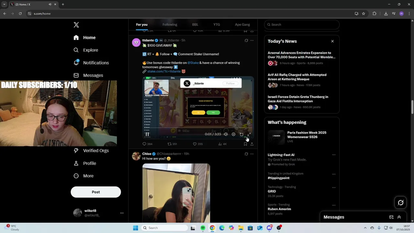Open the @Stake mention
The height and width of the screenshot is (233, 414).
tap(193, 63)
